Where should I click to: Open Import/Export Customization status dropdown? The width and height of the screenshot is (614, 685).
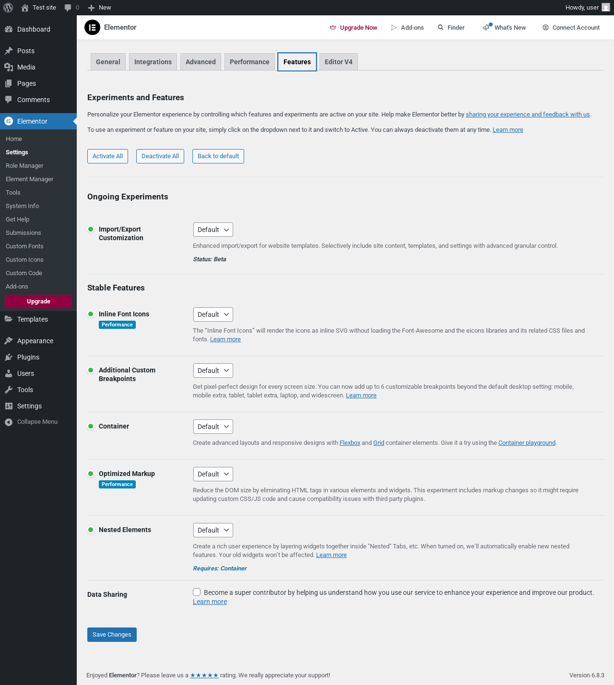pyautogui.click(x=213, y=230)
